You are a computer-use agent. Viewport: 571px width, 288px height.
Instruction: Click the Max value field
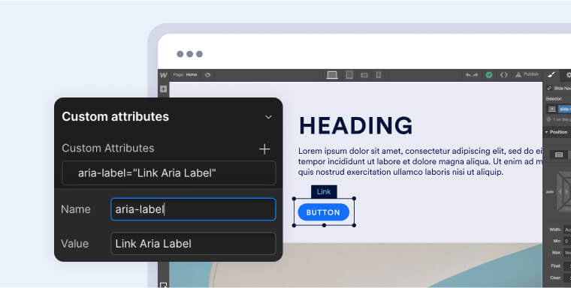pos(567,252)
